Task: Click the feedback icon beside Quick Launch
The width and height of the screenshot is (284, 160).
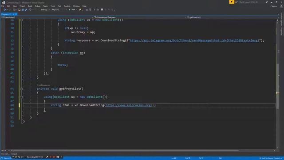Action: (237, 2)
